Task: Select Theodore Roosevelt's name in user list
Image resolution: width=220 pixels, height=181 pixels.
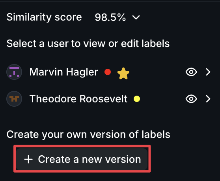Action: coord(78,99)
